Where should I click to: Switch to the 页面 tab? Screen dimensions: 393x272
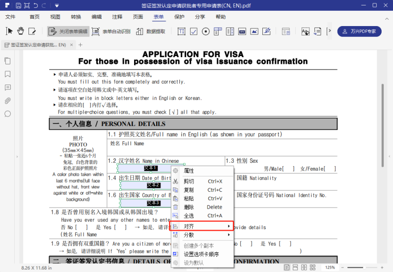(138, 17)
